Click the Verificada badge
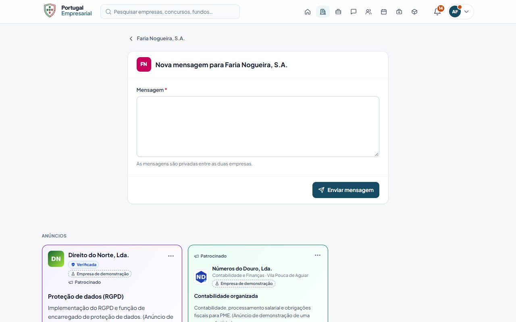 click(x=83, y=265)
